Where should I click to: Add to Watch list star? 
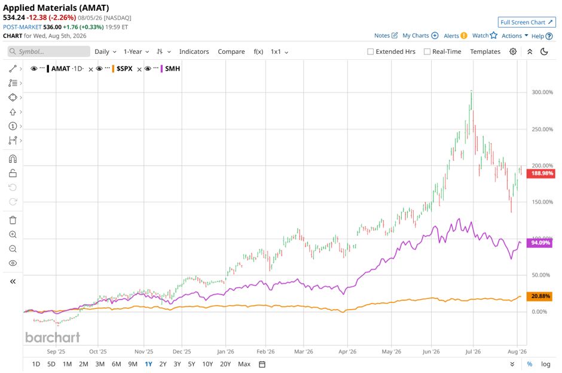(485, 35)
